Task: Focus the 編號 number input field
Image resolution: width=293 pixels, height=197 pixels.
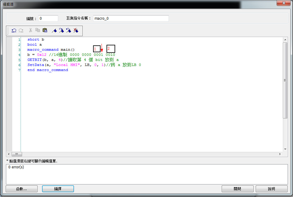Action: 48,19
